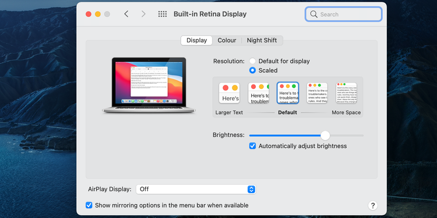Viewport: 437px width, 218px height.
Task: Select the Default scaled resolution thumbnail
Action: coord(288,93)
